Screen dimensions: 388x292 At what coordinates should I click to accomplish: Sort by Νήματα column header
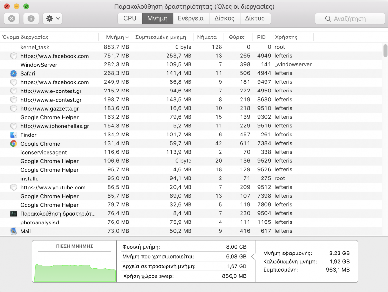click(208, 37)
